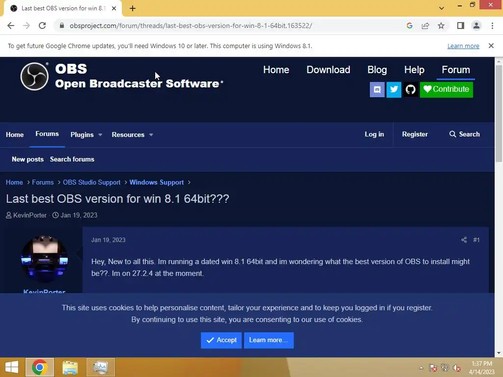The image size is (503, 377).
Task: Open Chrome side panel icon
Action: pos(461,26)
